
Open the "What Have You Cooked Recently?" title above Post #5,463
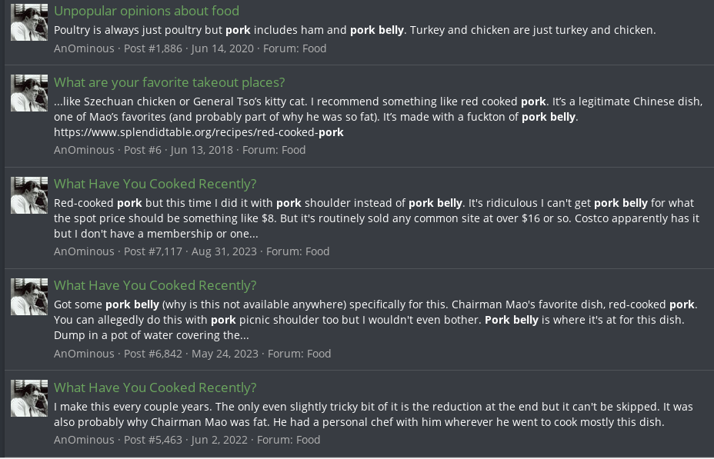pyautogui.click(x=155, y=387)
